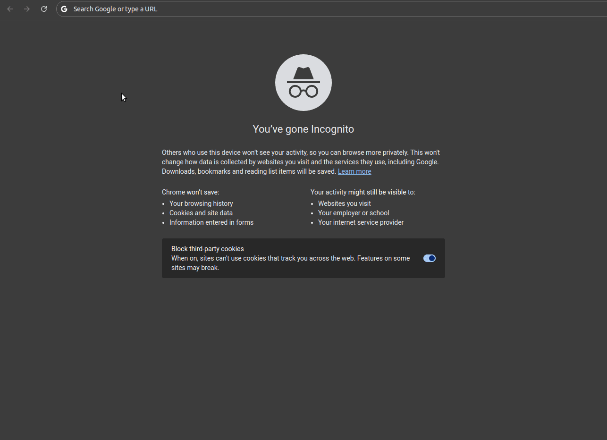
Task: Click the forward navigation arrow
Action: point(27,9)
